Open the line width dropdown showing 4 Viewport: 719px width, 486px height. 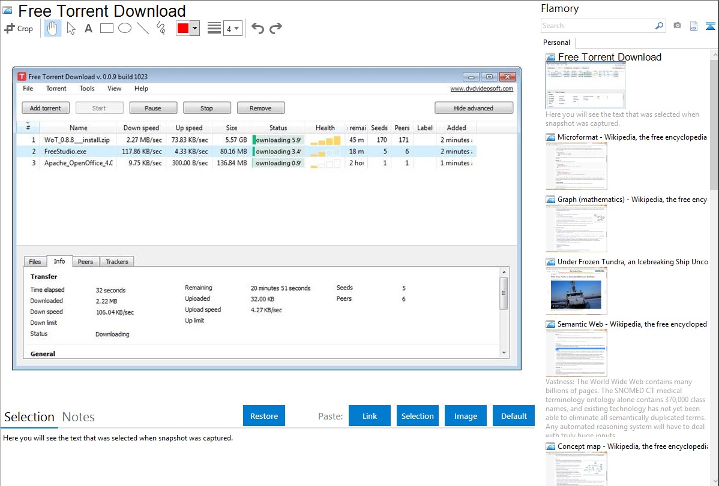pos(232,28)
